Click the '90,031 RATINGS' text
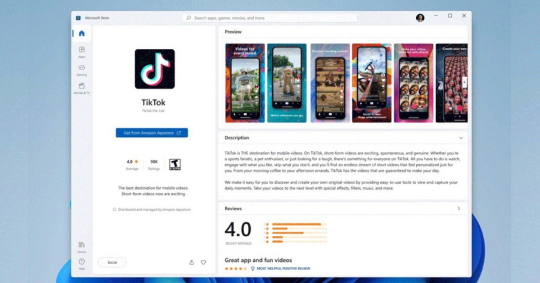540x283 pixels. tap(238, 243)
